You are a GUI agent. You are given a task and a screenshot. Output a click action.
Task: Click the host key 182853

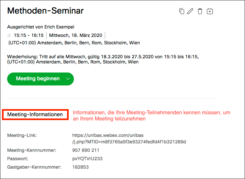pos(80,167)
